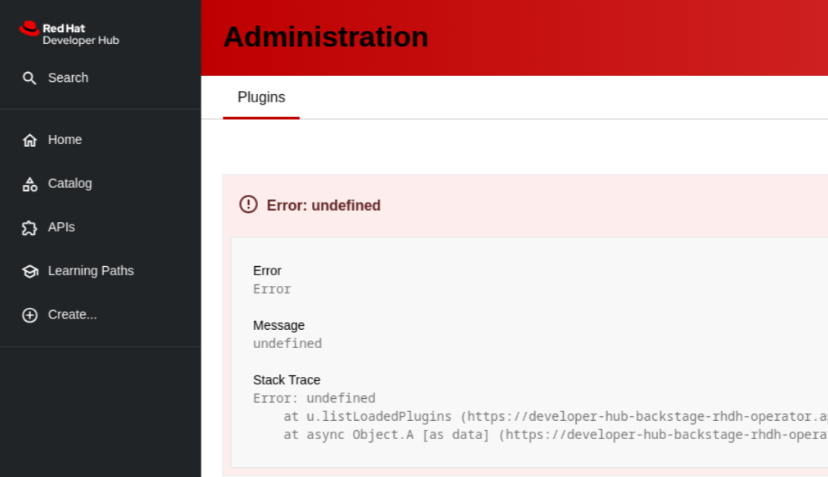The height and width of the screenshot is (477, 828).
Task: Select the Create... text in sidebar
Action: (x=72, y=315)
